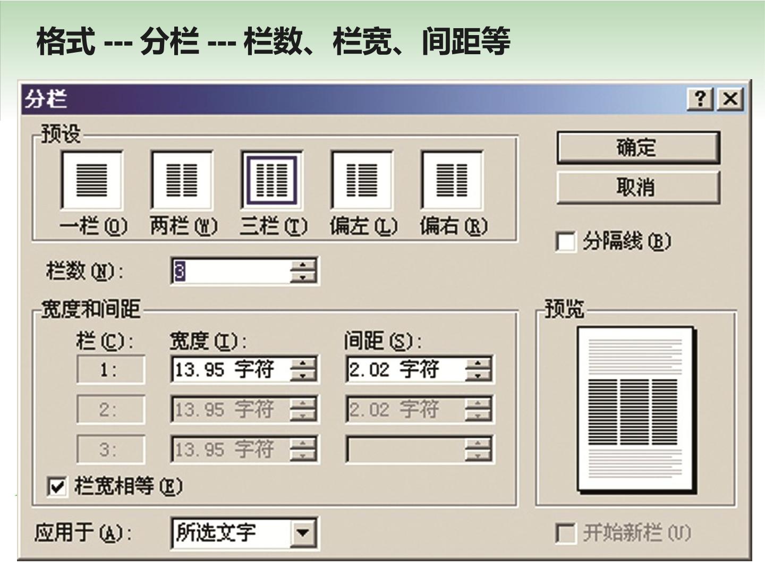Choose the 偏右 right-weighted preset icon
Viewport: 765px width, 574px height.
click(x=452, y=180)
